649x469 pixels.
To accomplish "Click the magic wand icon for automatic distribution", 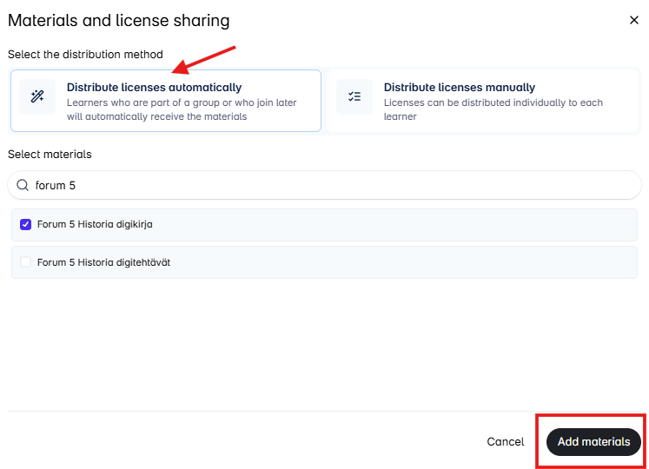I will pos(37,96).
